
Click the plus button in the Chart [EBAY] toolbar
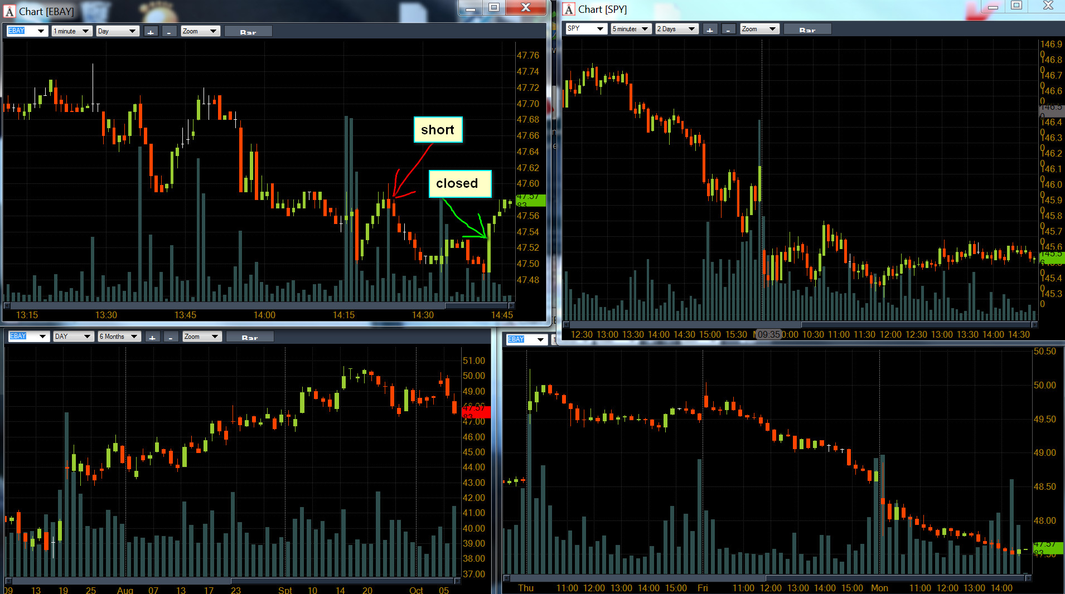click(151, 31)
